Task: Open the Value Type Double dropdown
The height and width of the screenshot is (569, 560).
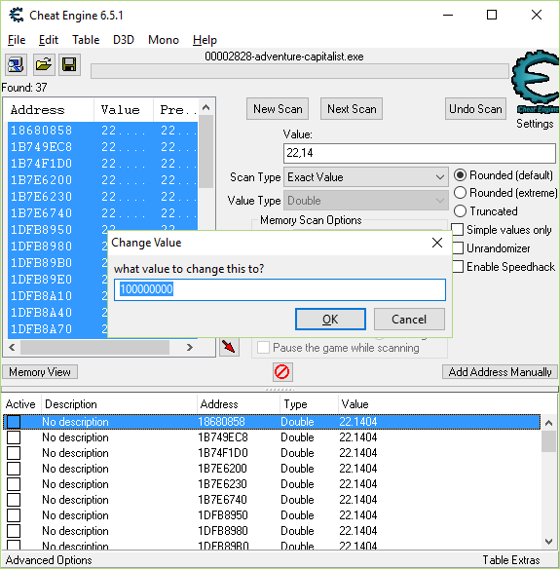Action: (x=366, y=201)
